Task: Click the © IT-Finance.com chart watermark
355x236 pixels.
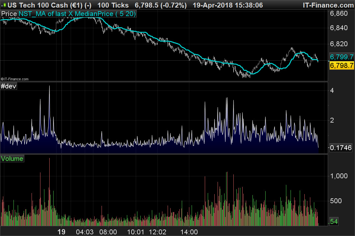Action: (x=15, y=79)
